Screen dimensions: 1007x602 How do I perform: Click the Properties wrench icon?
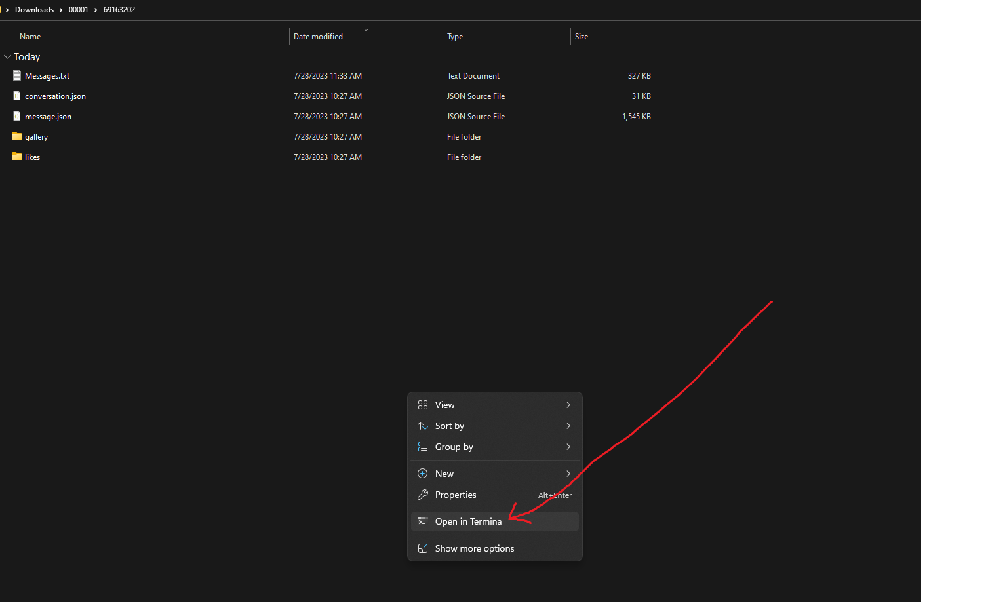tap(423, 495)
